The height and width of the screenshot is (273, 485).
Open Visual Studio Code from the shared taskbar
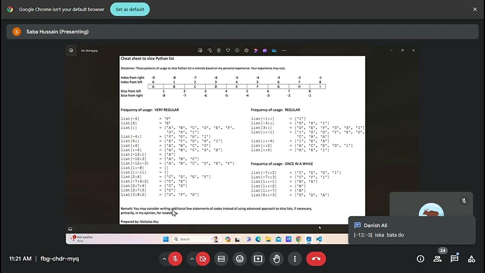[319, 239]
